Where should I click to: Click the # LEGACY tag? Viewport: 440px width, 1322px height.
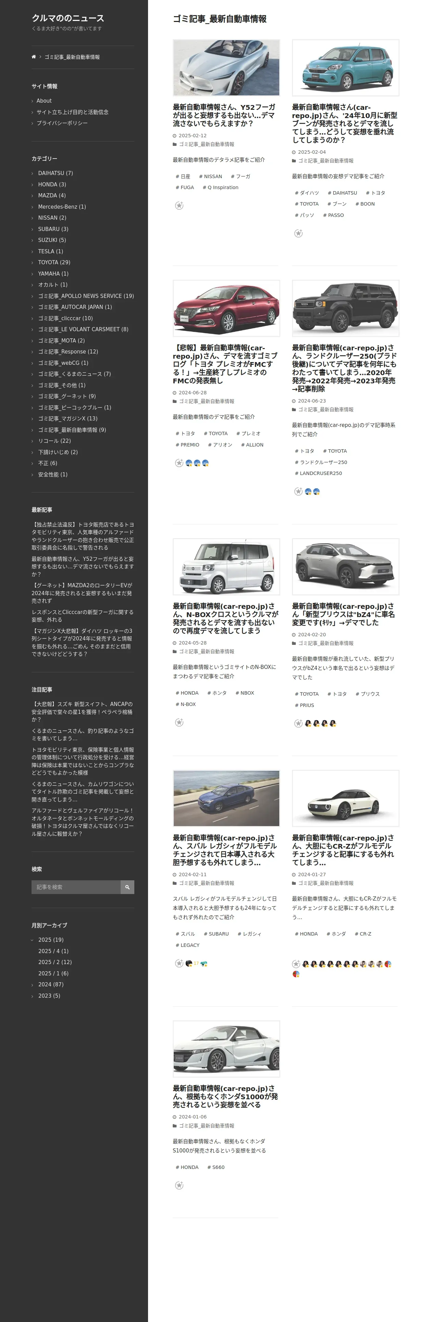(x=187, y=945)
